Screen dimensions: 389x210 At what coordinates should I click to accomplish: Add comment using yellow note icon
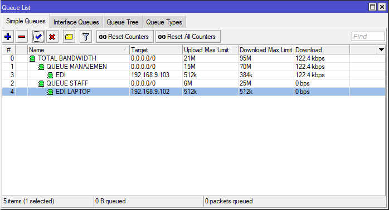69,37
